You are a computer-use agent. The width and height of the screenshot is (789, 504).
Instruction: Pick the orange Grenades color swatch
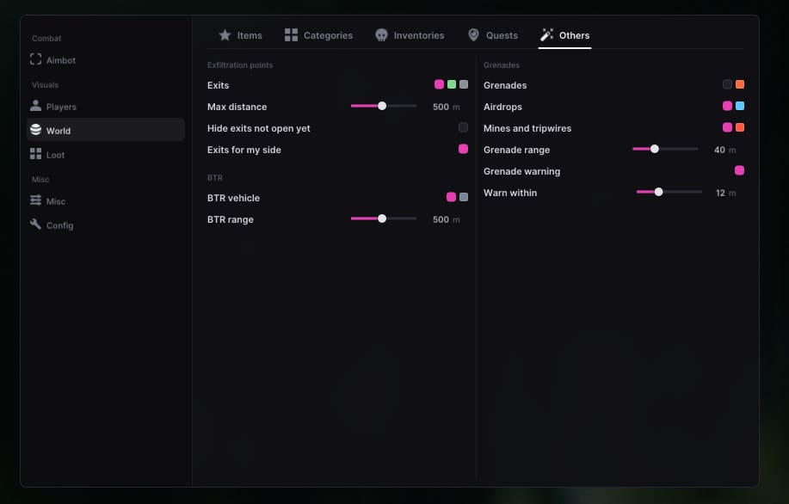pyautogui.click(x=740, y=84)
